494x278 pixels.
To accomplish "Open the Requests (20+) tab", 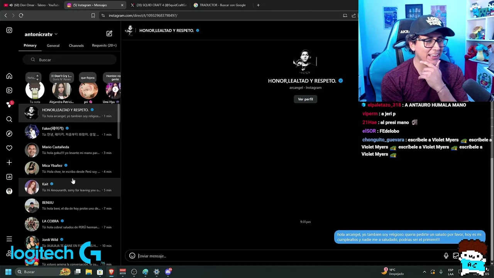I will click(104, 46).
